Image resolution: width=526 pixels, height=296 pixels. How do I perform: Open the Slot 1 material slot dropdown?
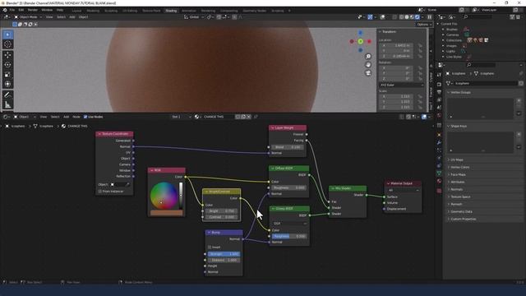(181, 117)
